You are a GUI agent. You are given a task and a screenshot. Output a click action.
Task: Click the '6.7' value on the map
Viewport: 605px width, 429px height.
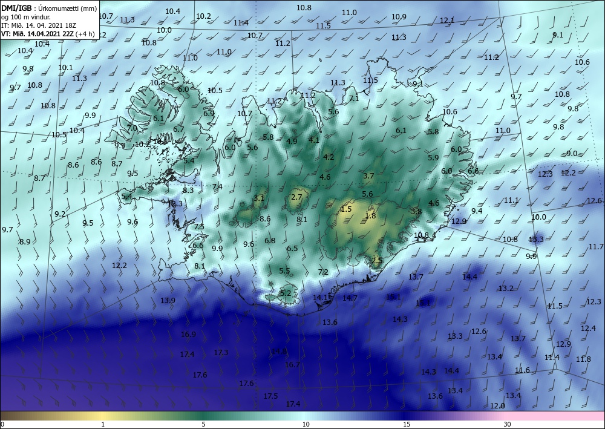pos(178,129)
